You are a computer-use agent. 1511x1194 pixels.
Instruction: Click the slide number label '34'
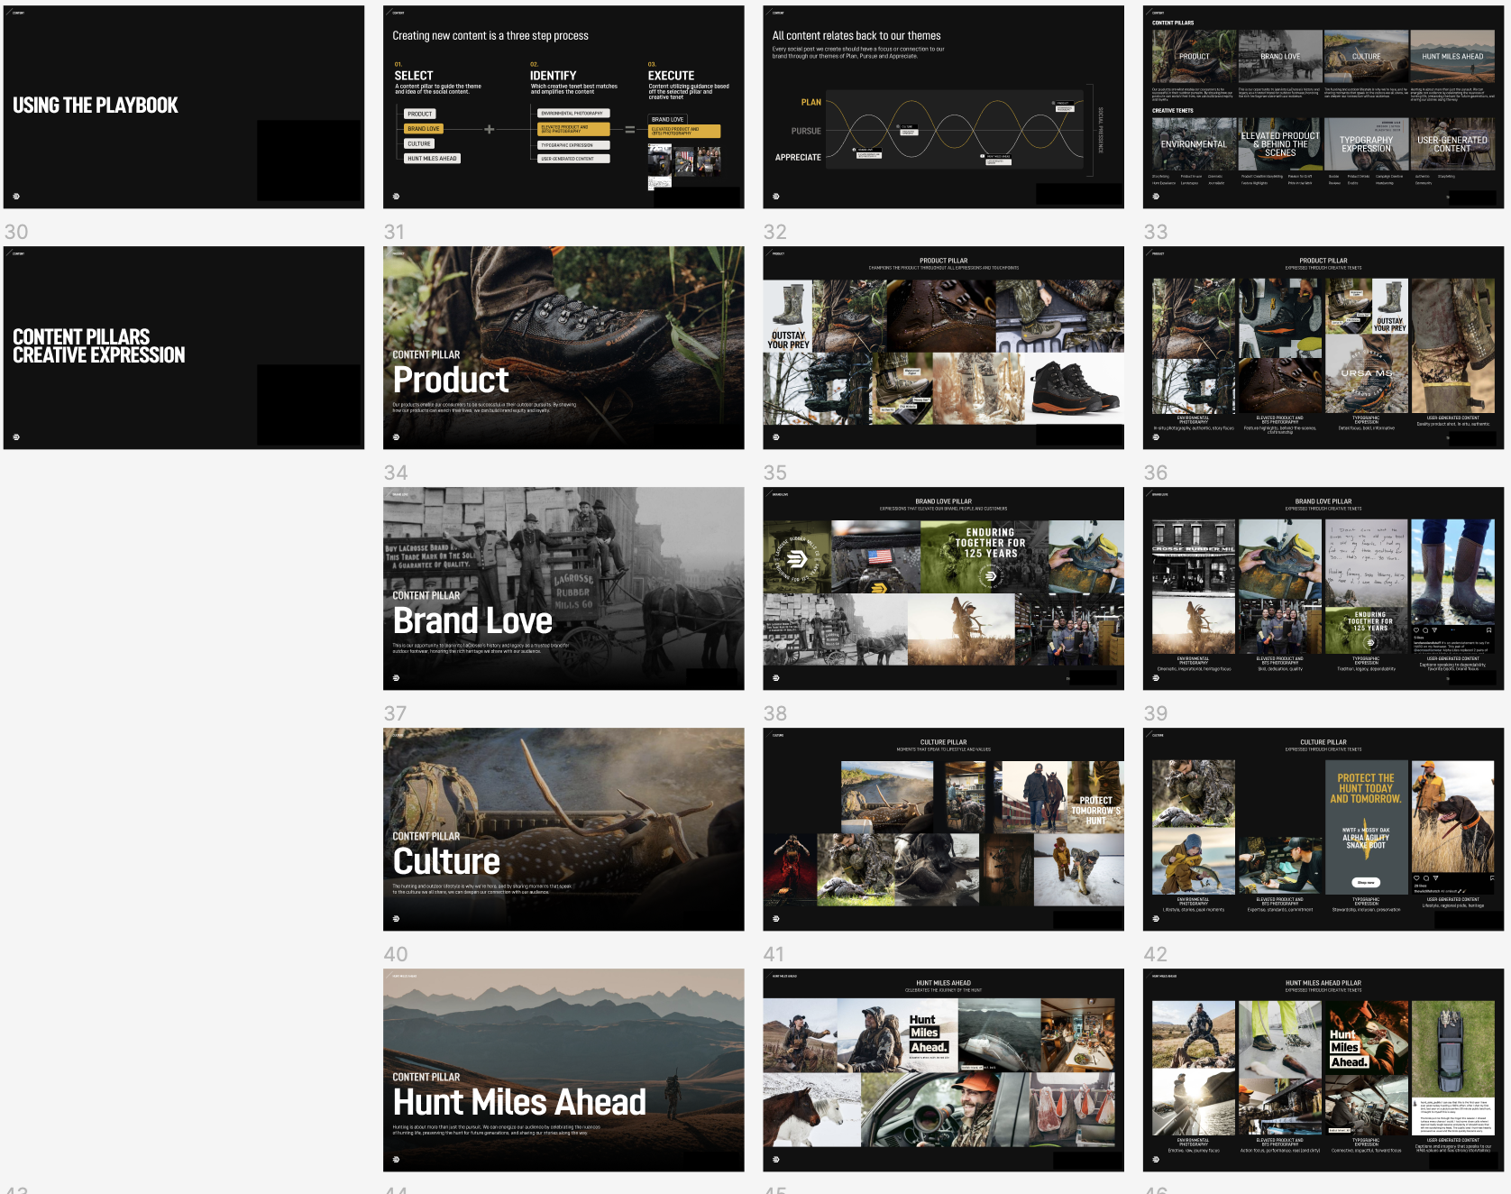pyautogui.click(x=396, y=473)
